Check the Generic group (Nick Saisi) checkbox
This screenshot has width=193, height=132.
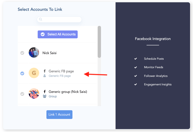click(22, 94)
